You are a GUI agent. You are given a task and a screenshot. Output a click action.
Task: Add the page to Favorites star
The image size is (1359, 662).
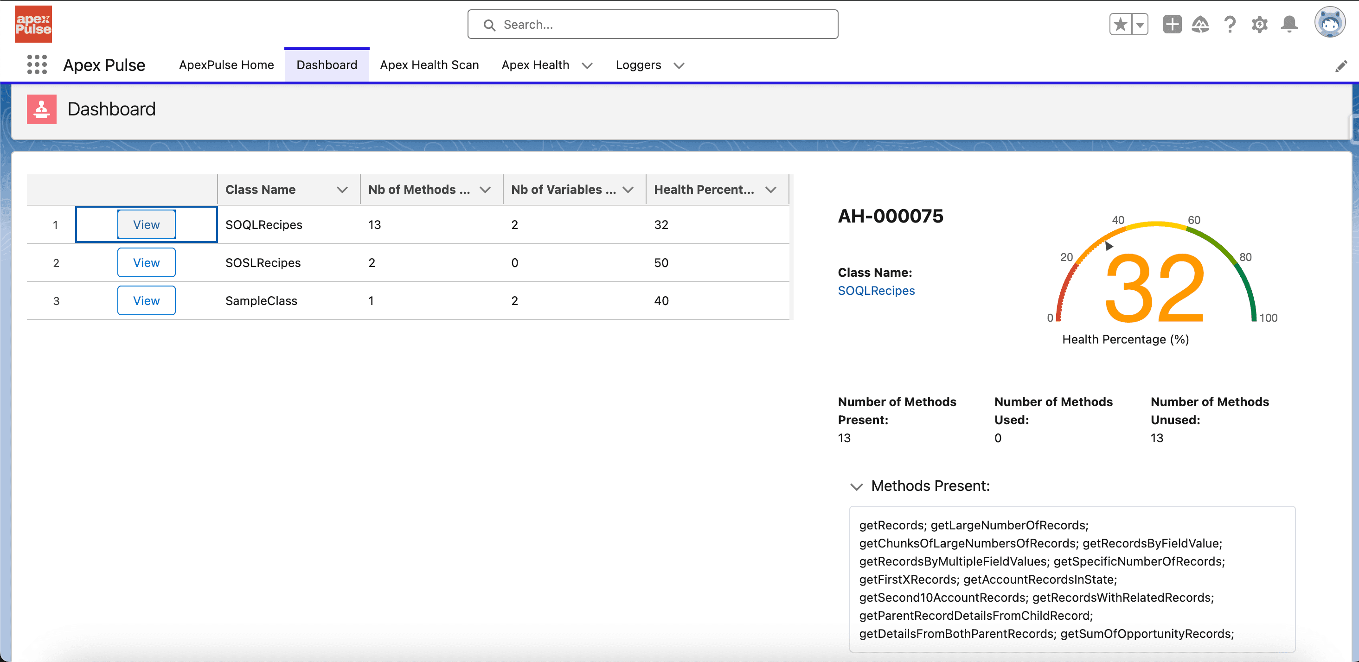click(1121, 24)
